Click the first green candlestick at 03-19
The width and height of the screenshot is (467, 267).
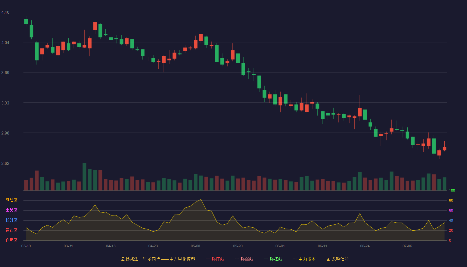point(26,21)
